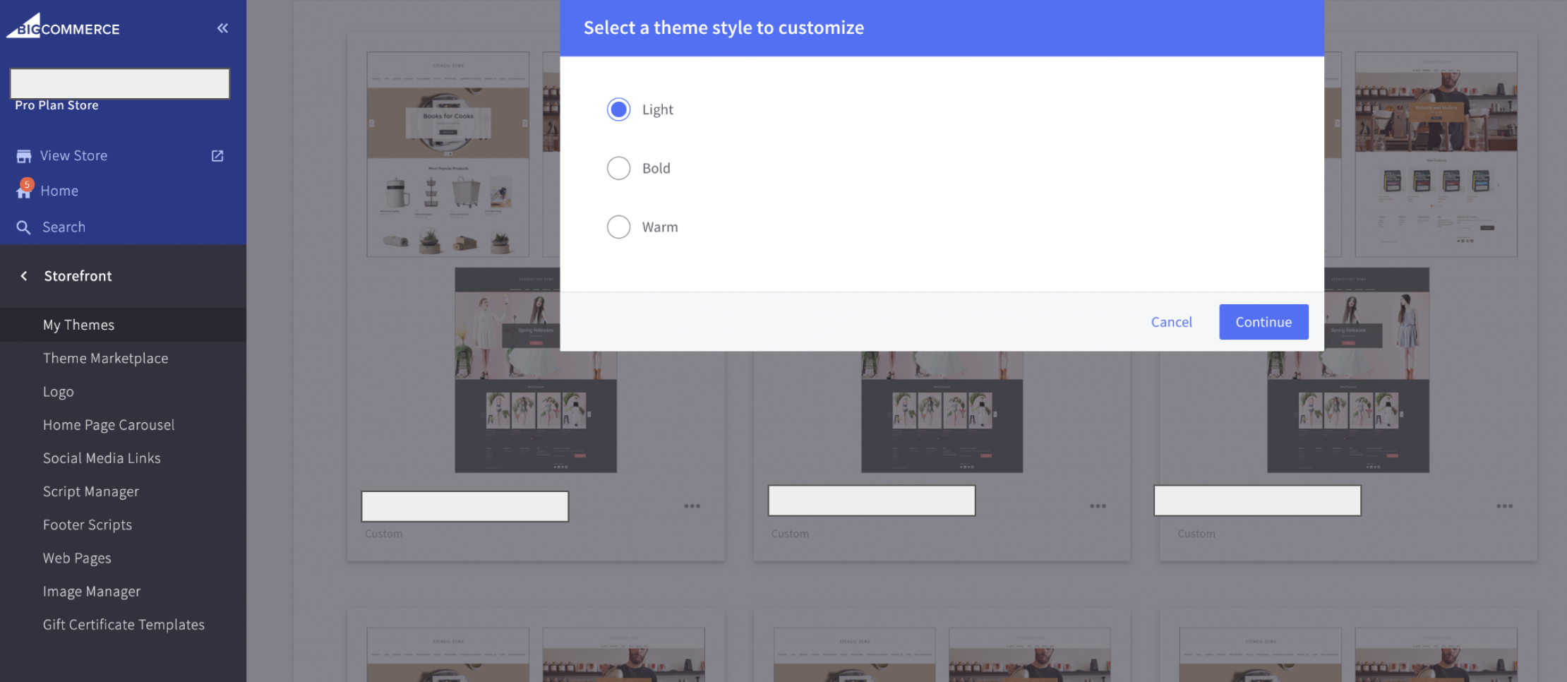Choose the Warm theme style

click(x=619, y=227)
